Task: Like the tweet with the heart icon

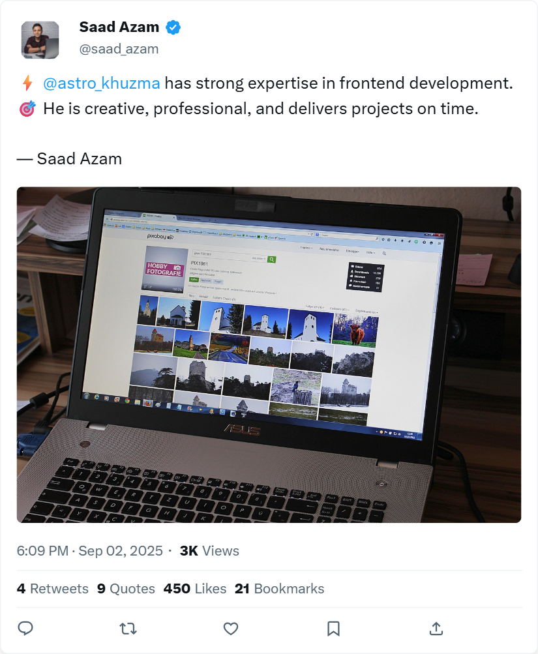Action: (x=231, y=628)
